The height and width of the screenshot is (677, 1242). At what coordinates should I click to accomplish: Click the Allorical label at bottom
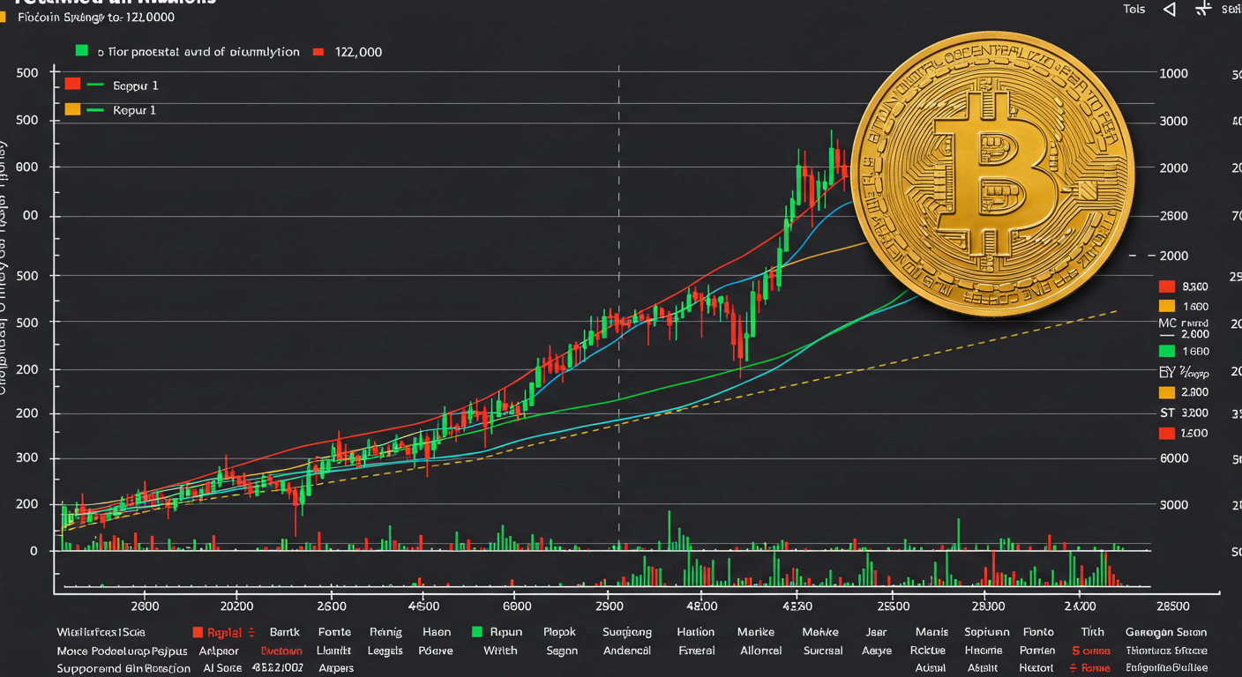[x=760, y=651]
